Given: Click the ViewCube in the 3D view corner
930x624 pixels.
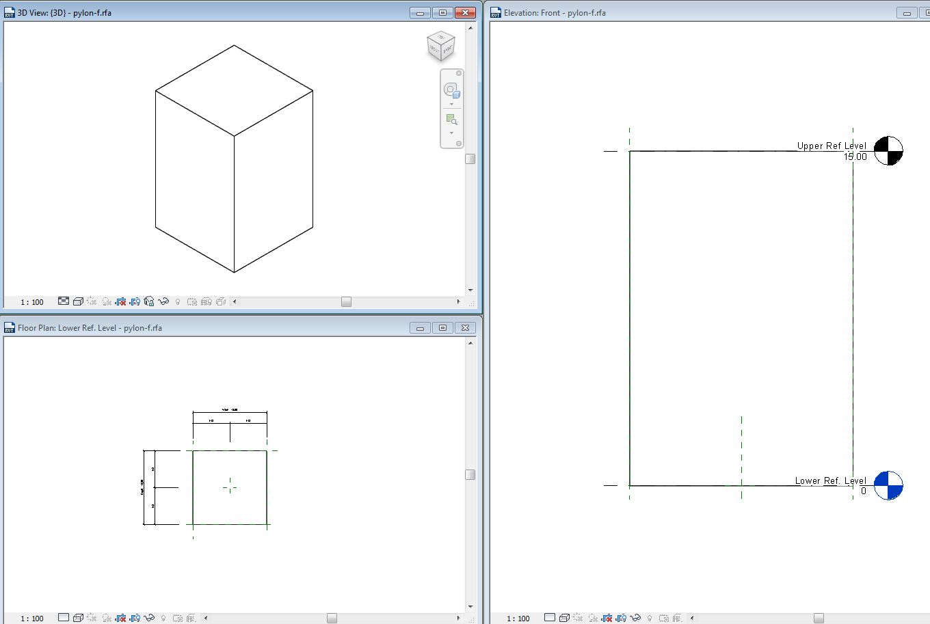Looking at the screenshot, I should (x=440, y=46).
